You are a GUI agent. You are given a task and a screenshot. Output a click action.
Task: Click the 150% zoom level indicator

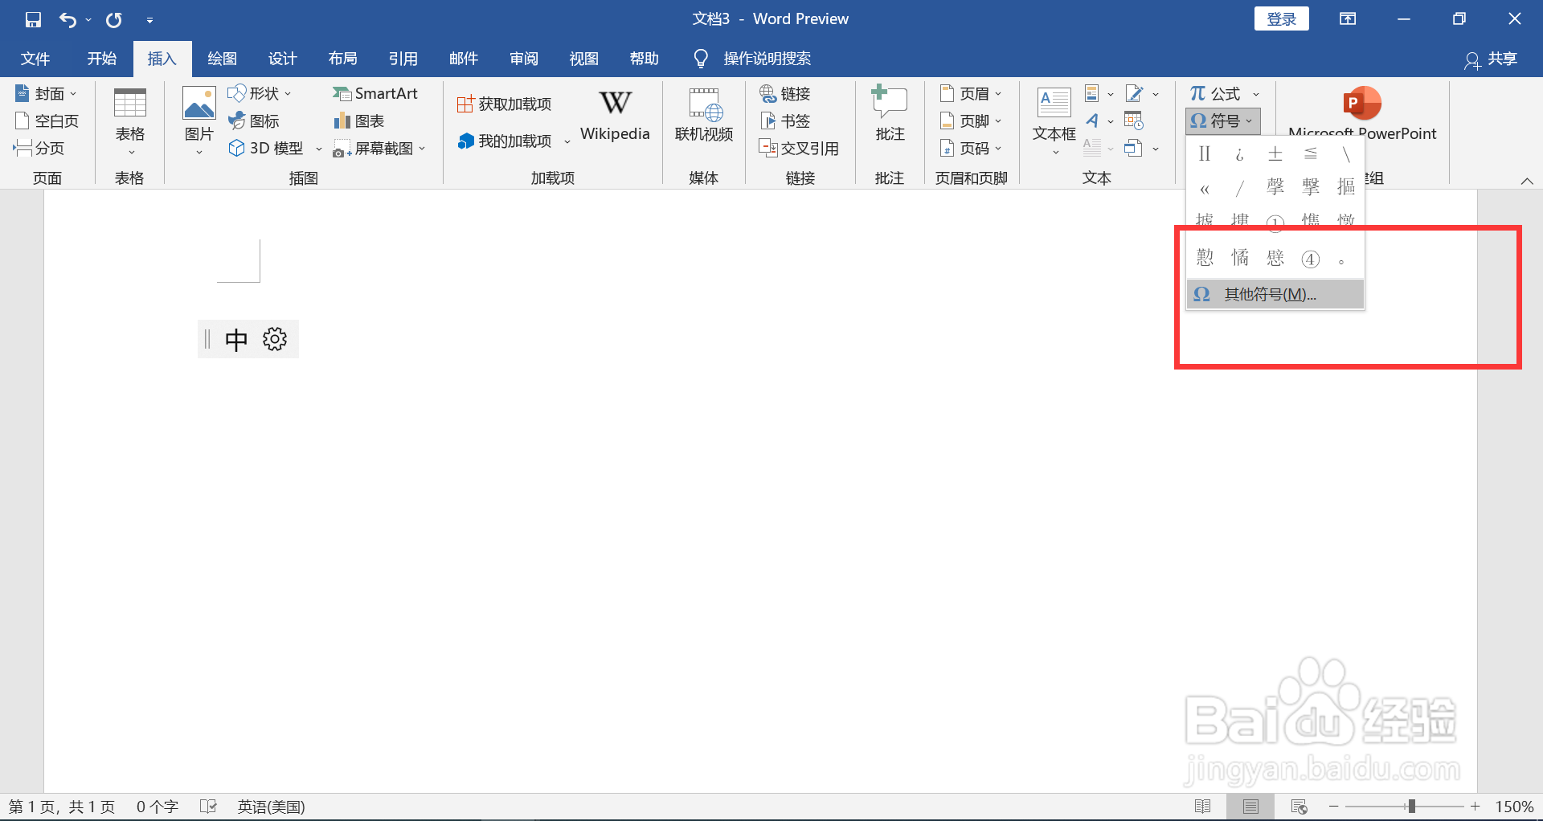coord(1514,806)
